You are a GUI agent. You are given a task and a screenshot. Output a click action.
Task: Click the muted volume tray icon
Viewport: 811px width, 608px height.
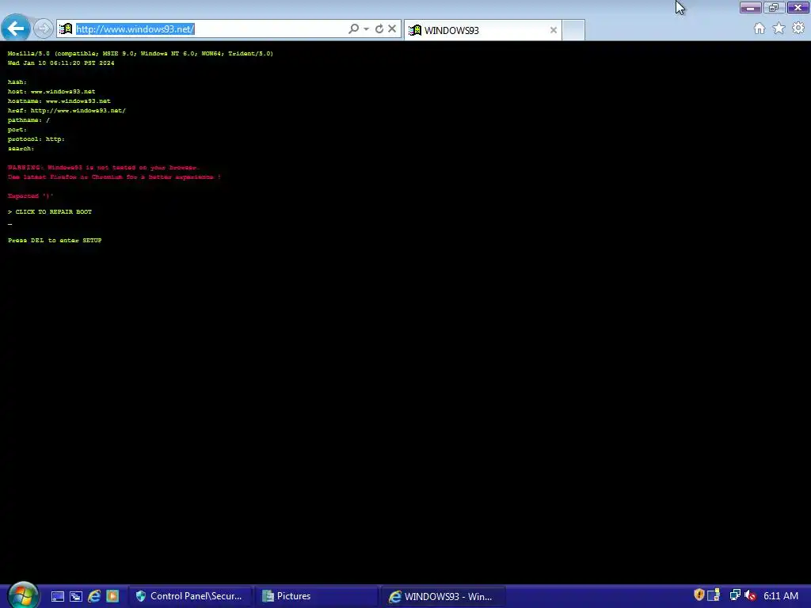pyautogui.click(x=750, y=595)
